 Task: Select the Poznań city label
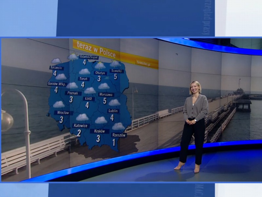[x=72, y=93]
